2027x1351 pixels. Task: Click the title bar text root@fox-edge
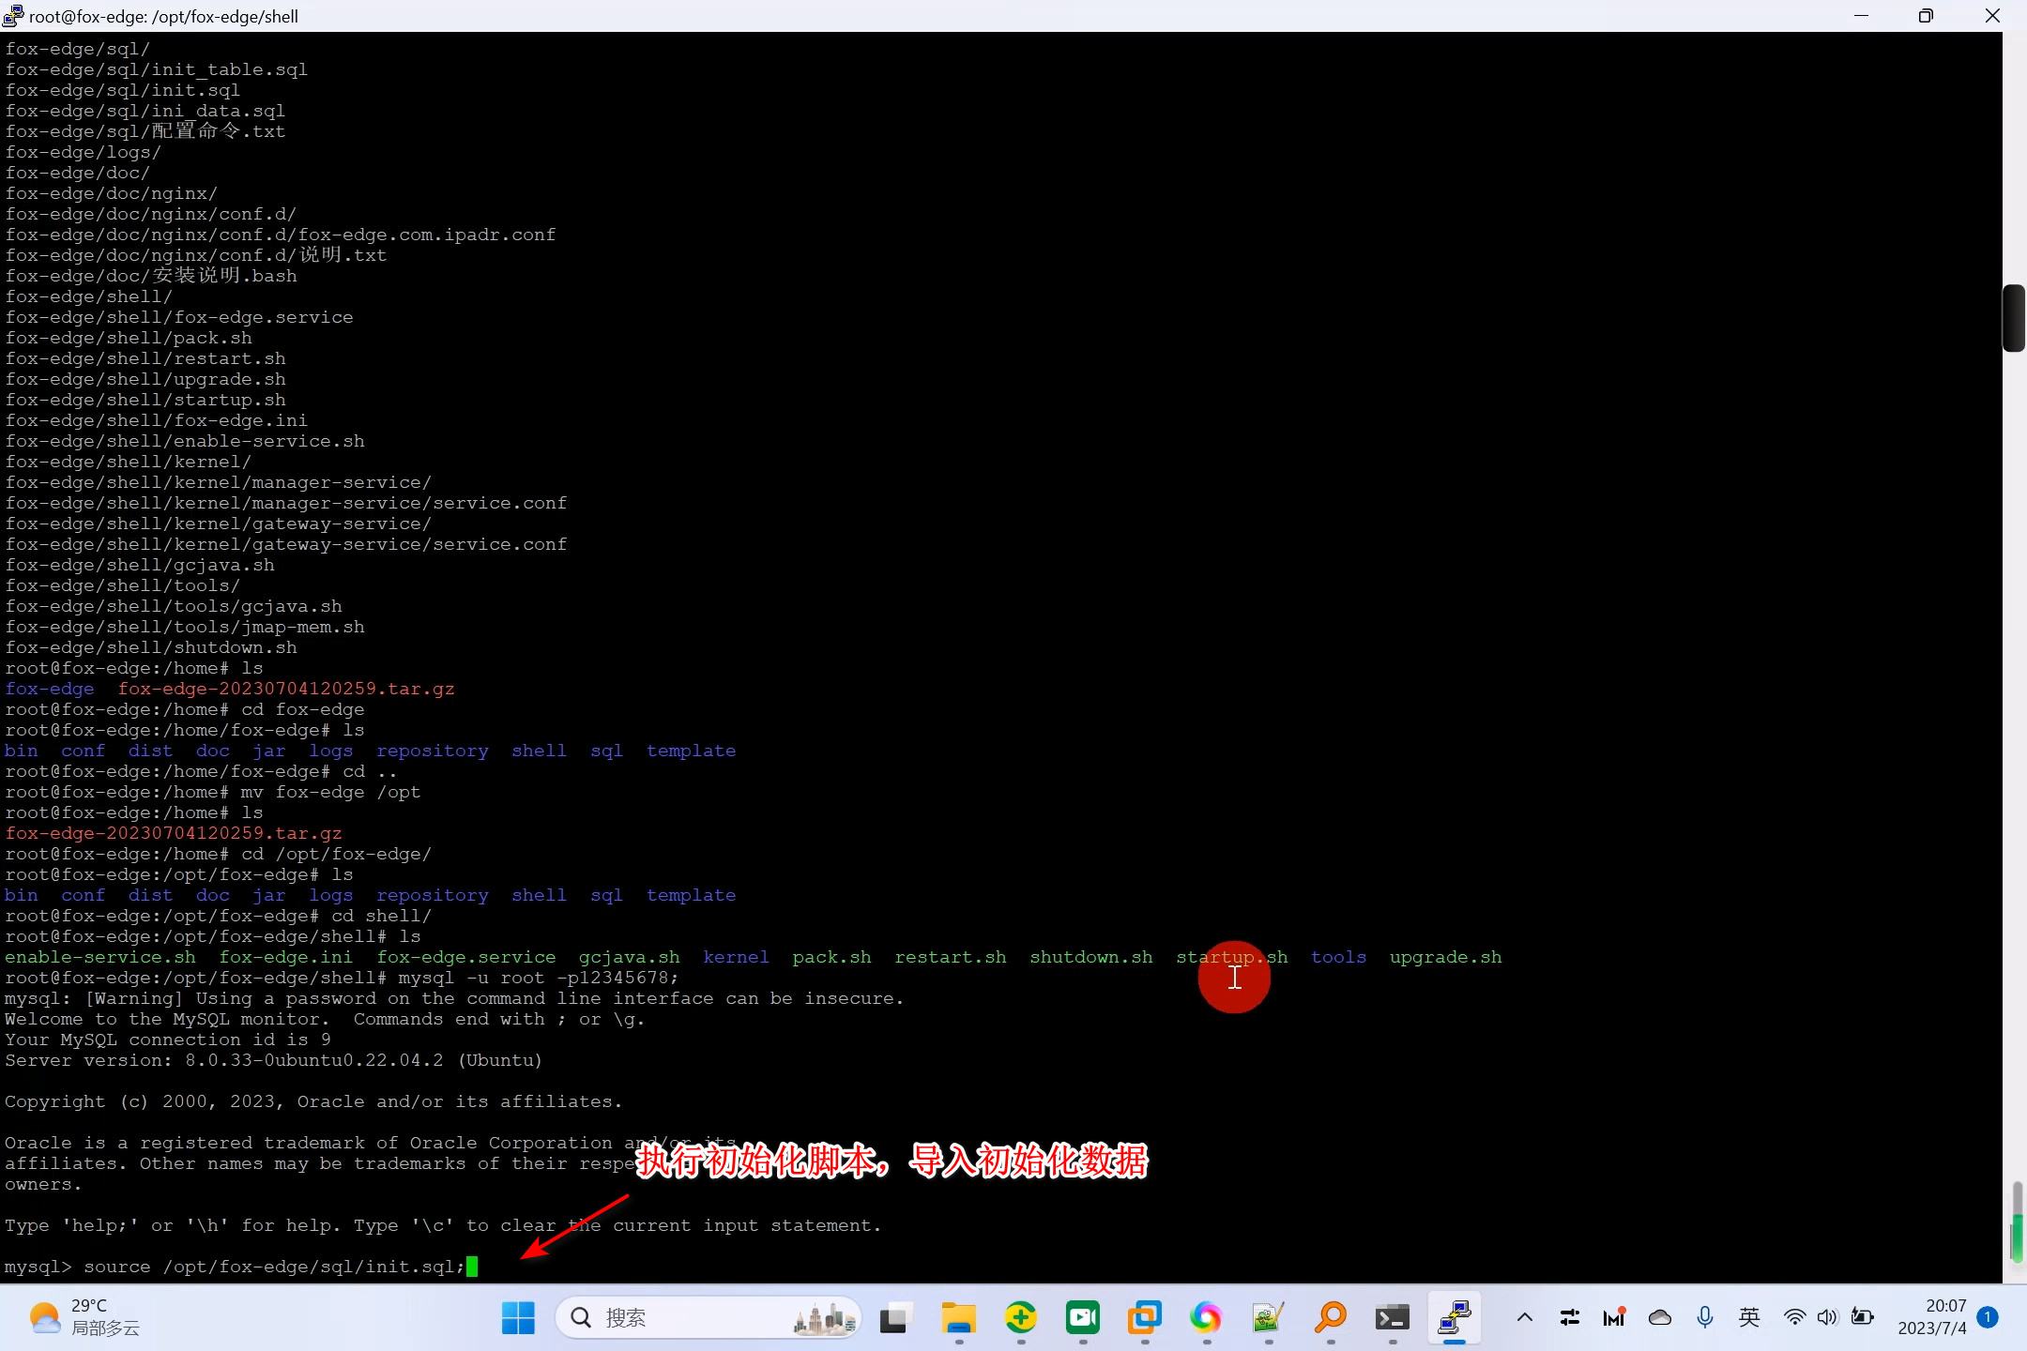tap(163, 16)
